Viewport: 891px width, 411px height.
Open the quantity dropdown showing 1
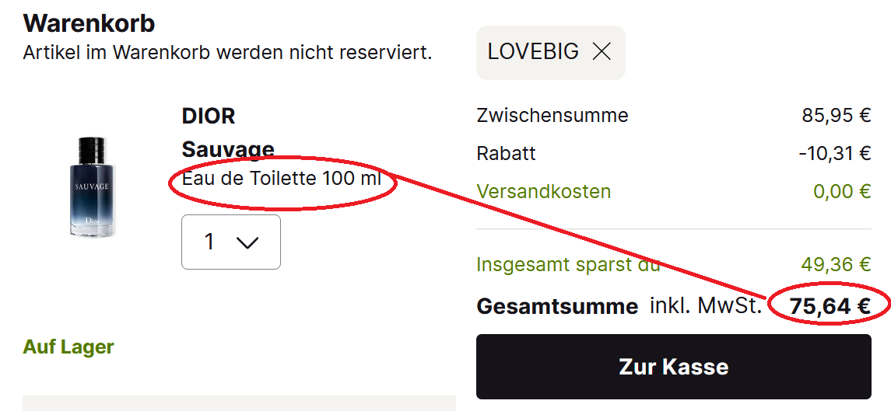[230, 242]
